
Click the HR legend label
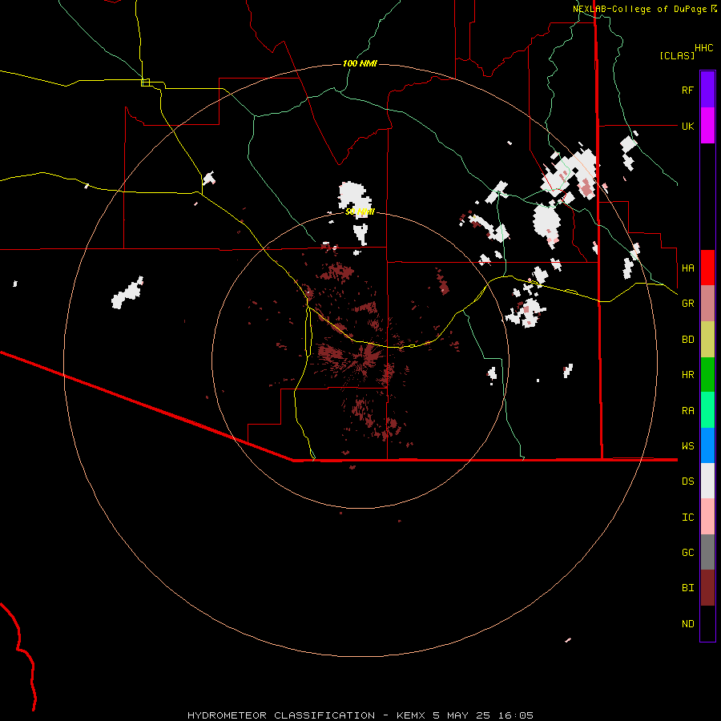click(x=687, y=375)
